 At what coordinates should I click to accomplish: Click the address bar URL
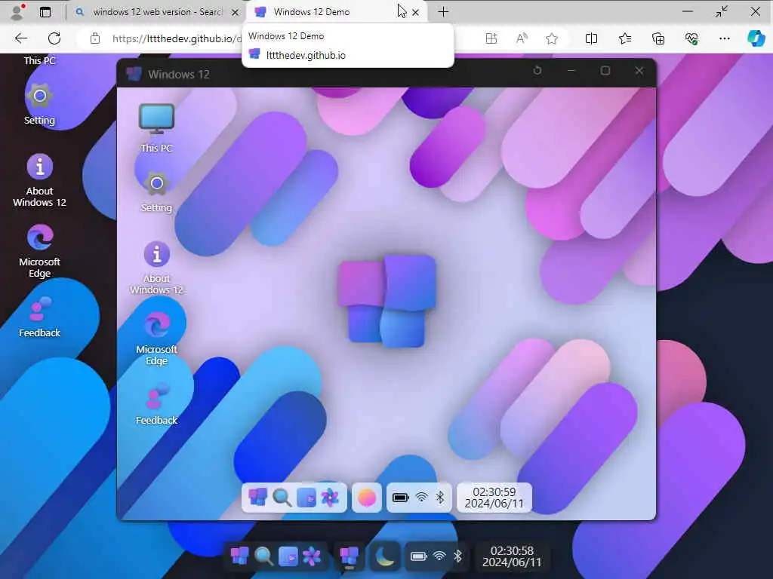pos(177,38)
